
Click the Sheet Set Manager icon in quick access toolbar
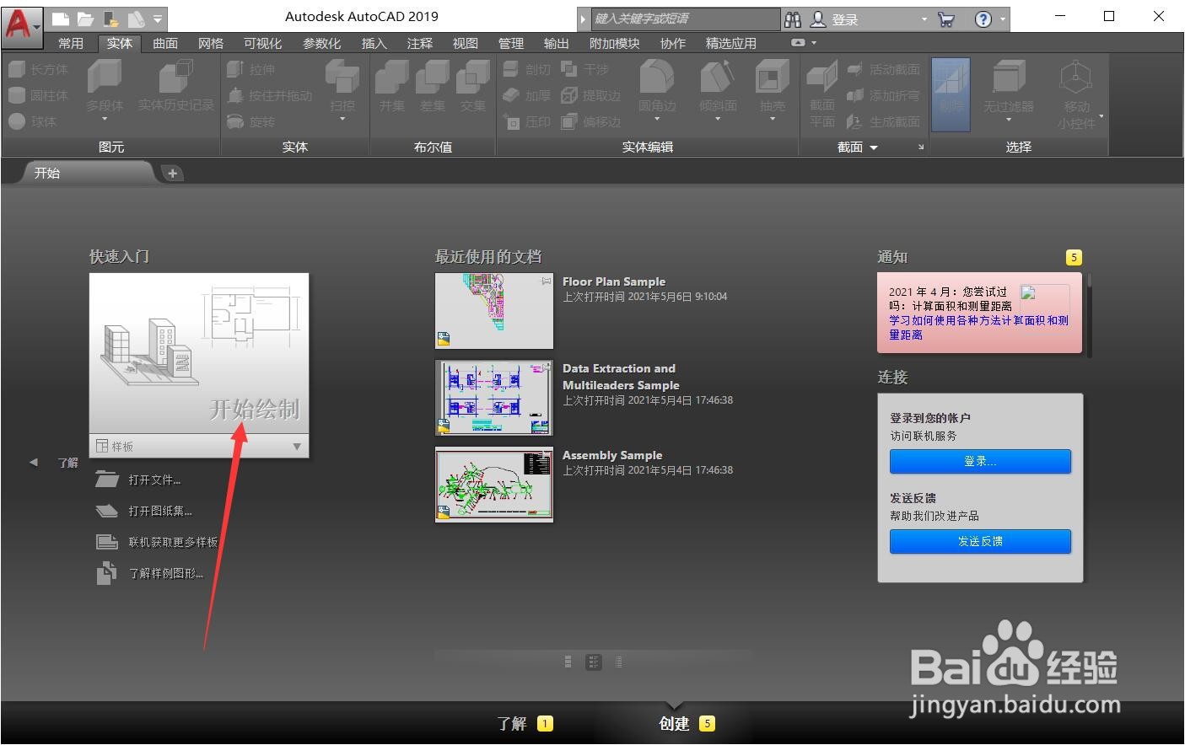click(136, 19)
